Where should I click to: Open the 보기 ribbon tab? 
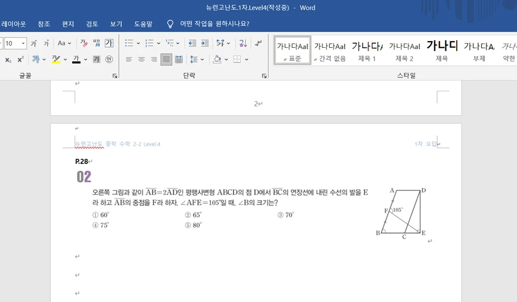(116, 23)
